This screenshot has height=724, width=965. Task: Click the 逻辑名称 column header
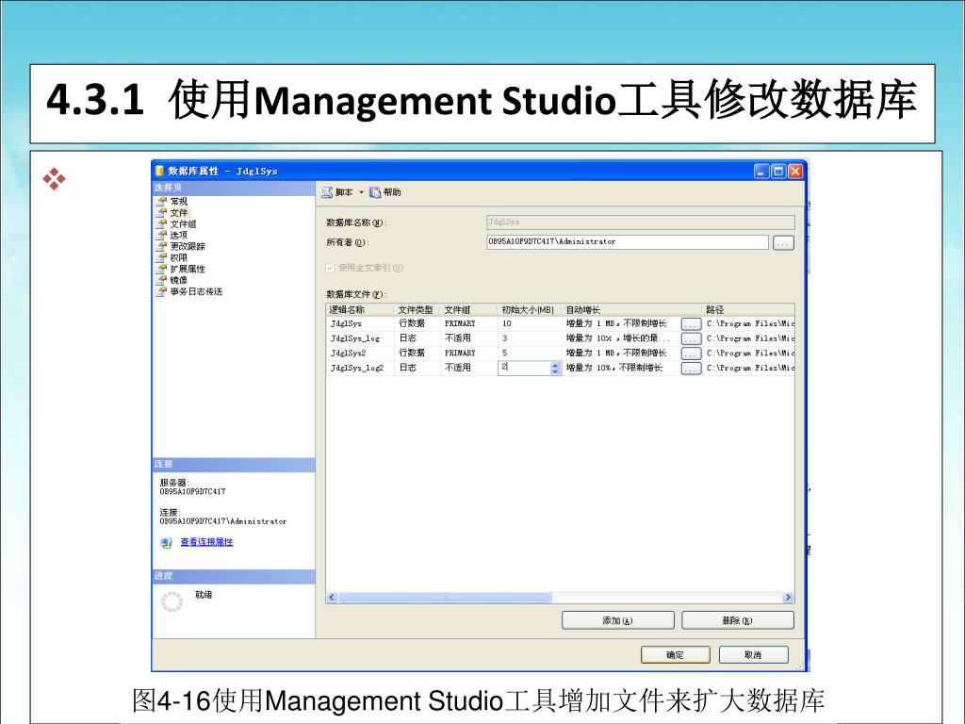click(360, 309)
